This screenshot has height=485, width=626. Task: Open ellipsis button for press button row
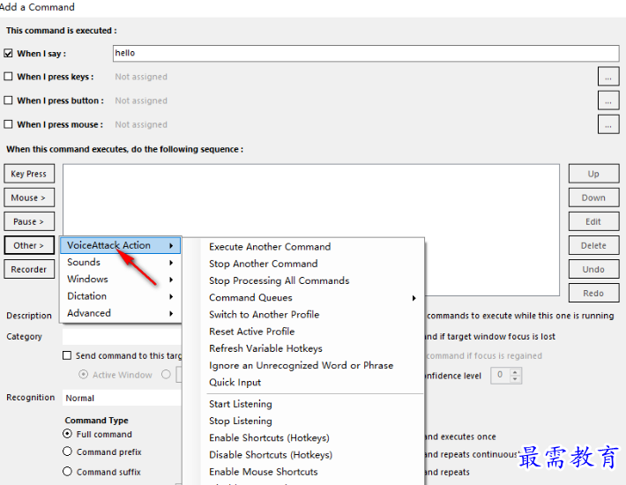(x=608, y=101)
